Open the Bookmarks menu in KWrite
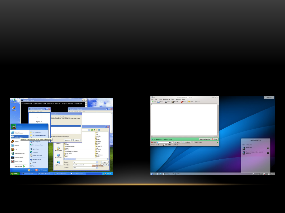This screenshot has height=213, width=285. (167, 99)
